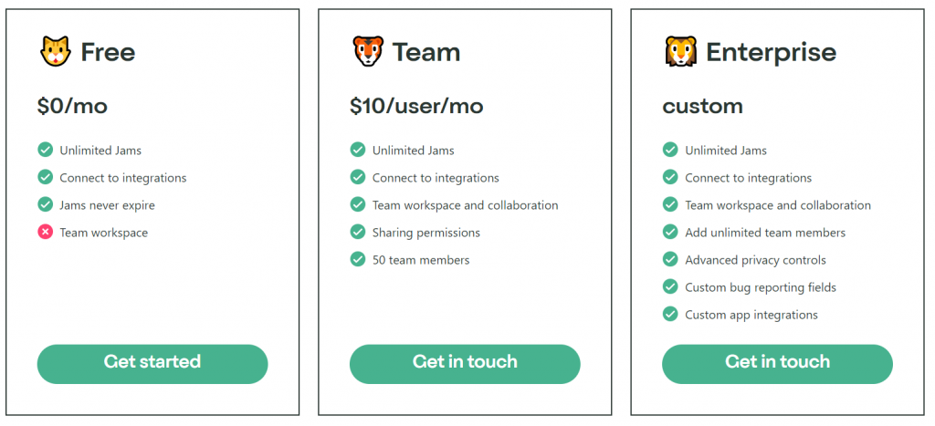Screen dimensions: 935x426
Task: Click the red X icon beside Team workspace
Action: (x=45, y=233)
